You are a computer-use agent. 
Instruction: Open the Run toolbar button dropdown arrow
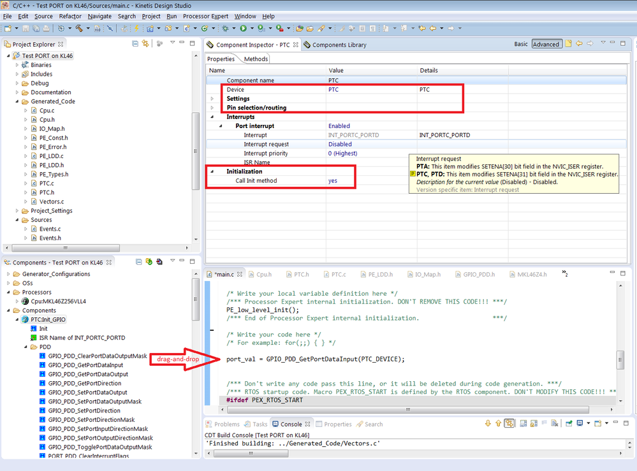click(252, 29)
